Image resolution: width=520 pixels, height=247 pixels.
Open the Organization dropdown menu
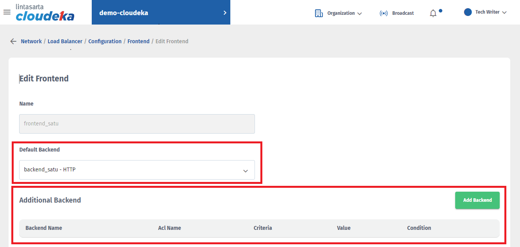pos(344,13)
